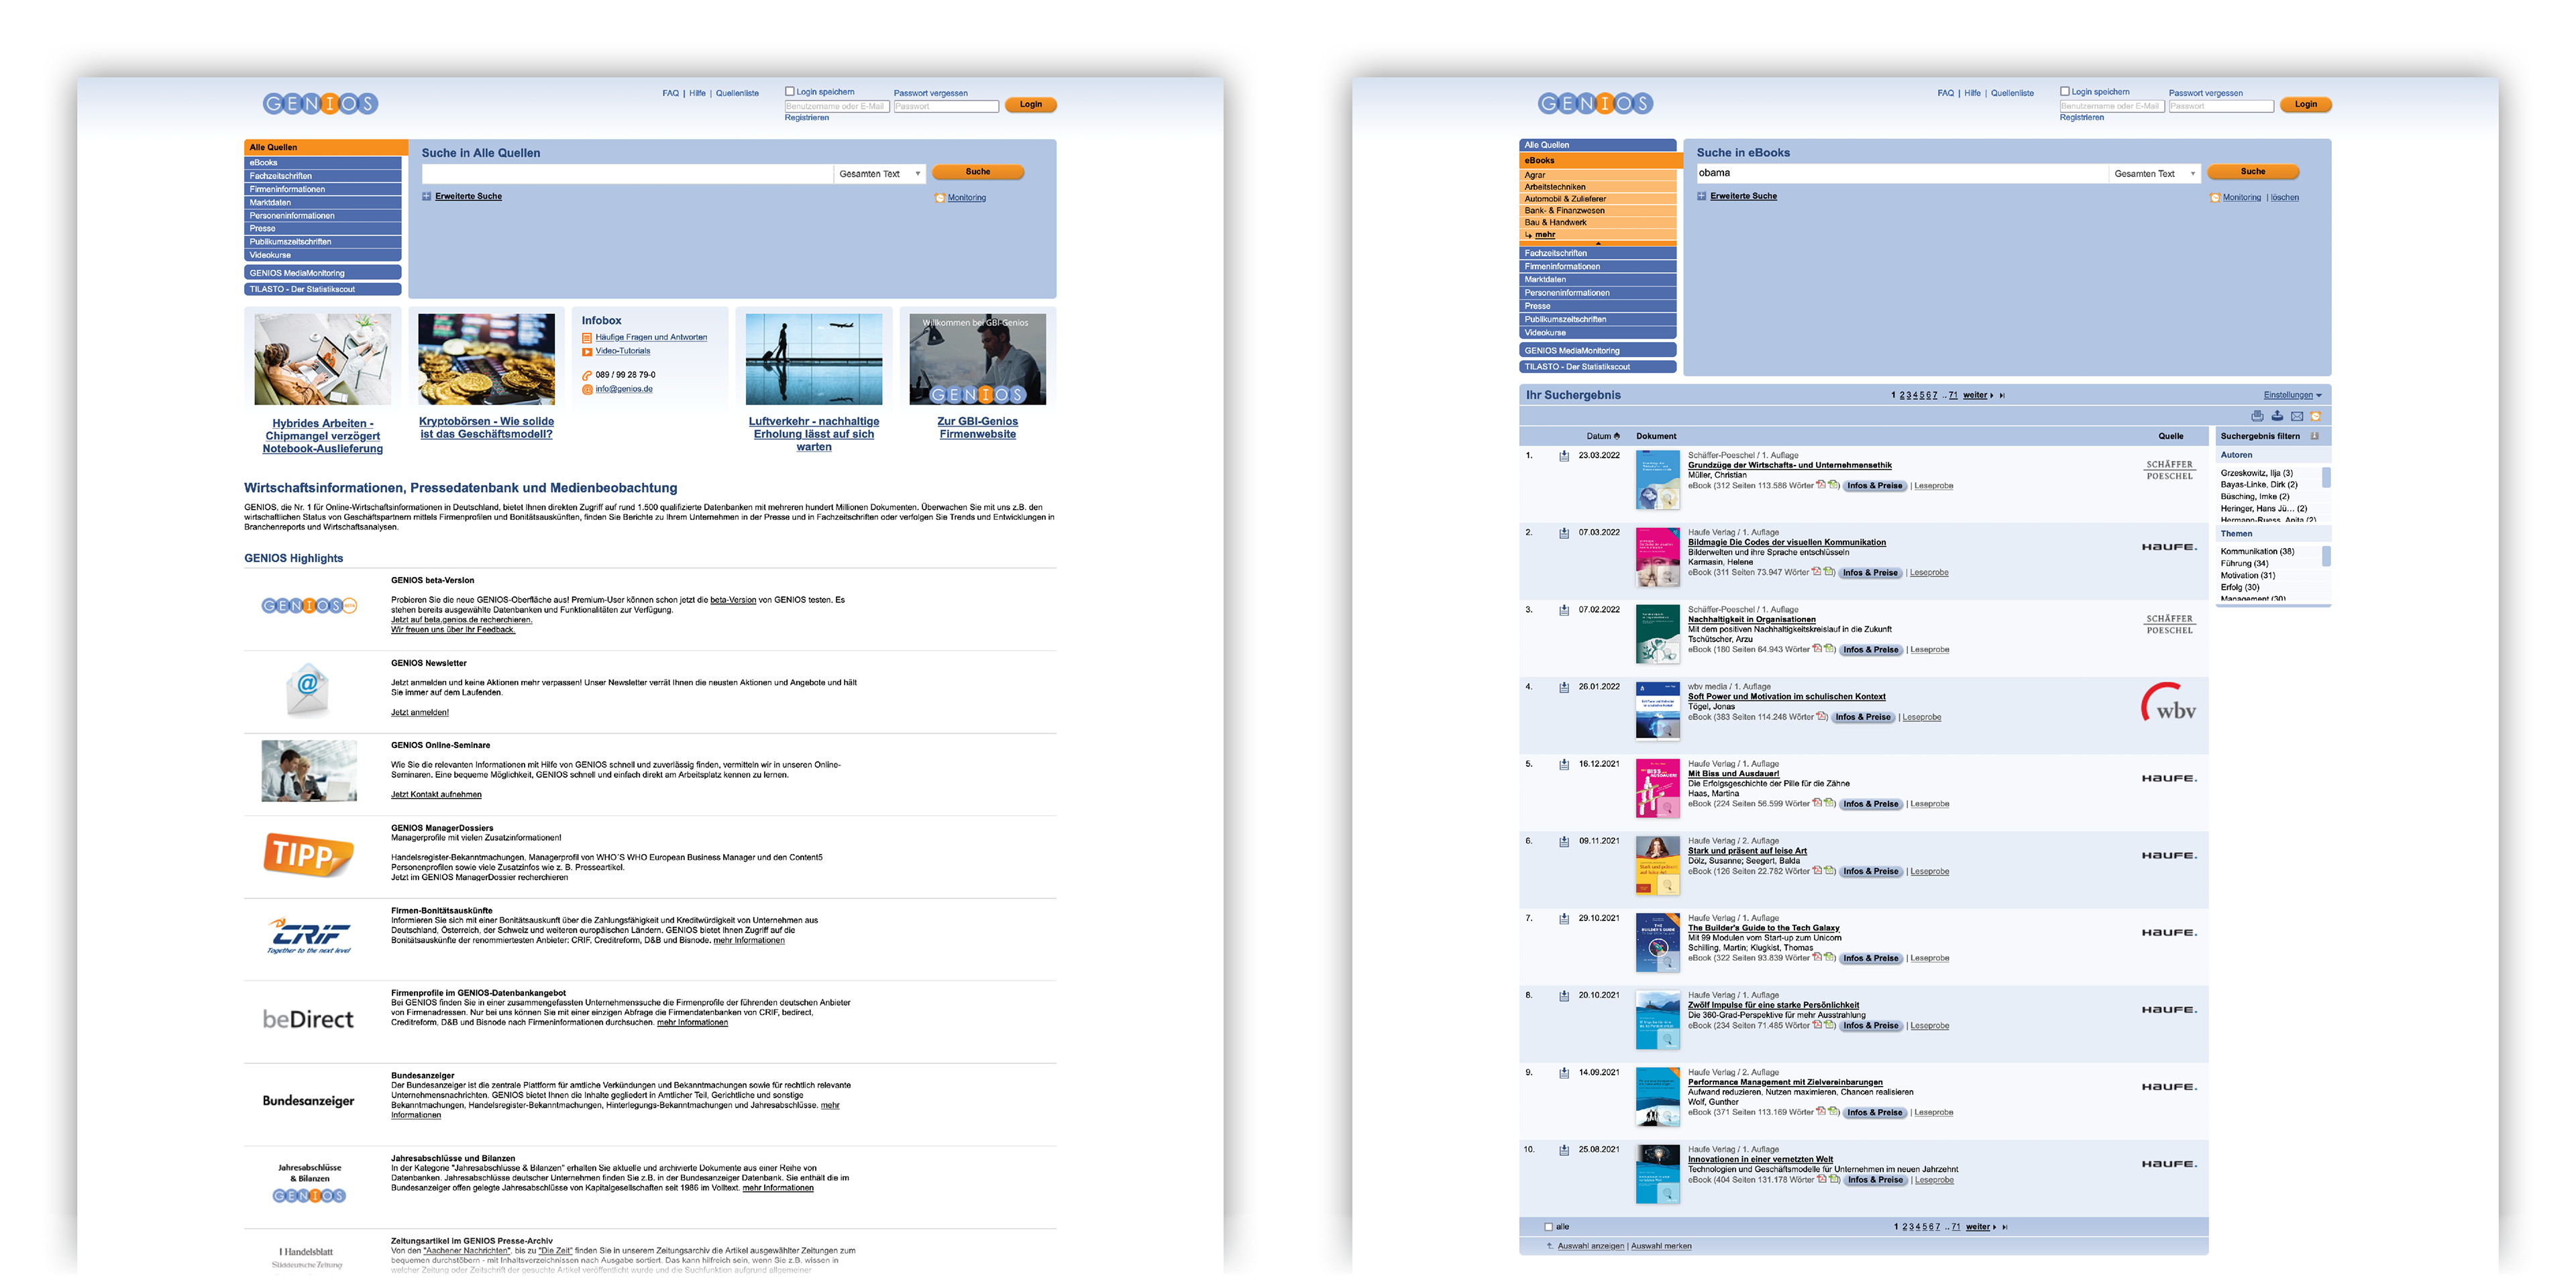The image size is (2576, 1288).
Task: Click the last-page arrow in bottom pagination
Action: point(2005,1227)
